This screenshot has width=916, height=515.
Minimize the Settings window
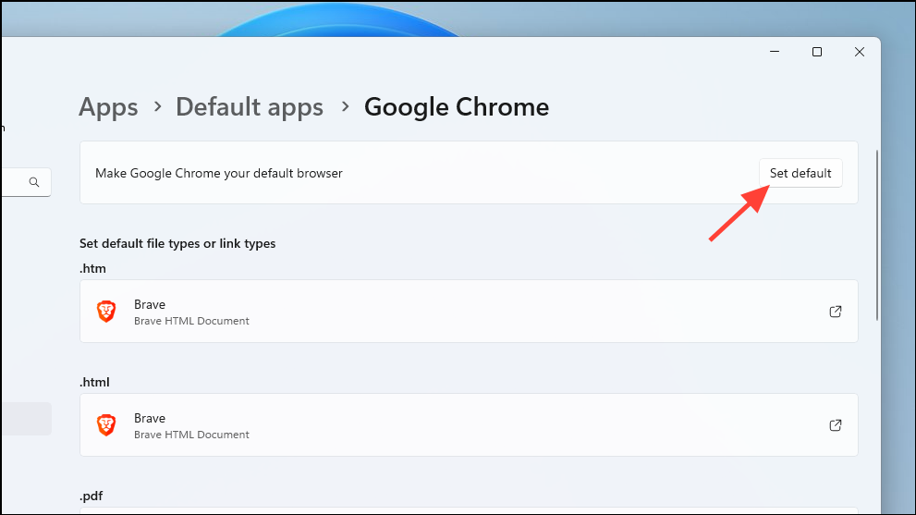pyautogui.click(x=774, y=52)
